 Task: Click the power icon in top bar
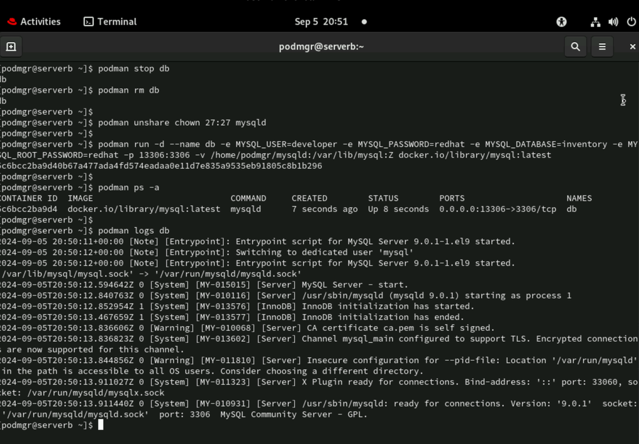coord(631,22)
